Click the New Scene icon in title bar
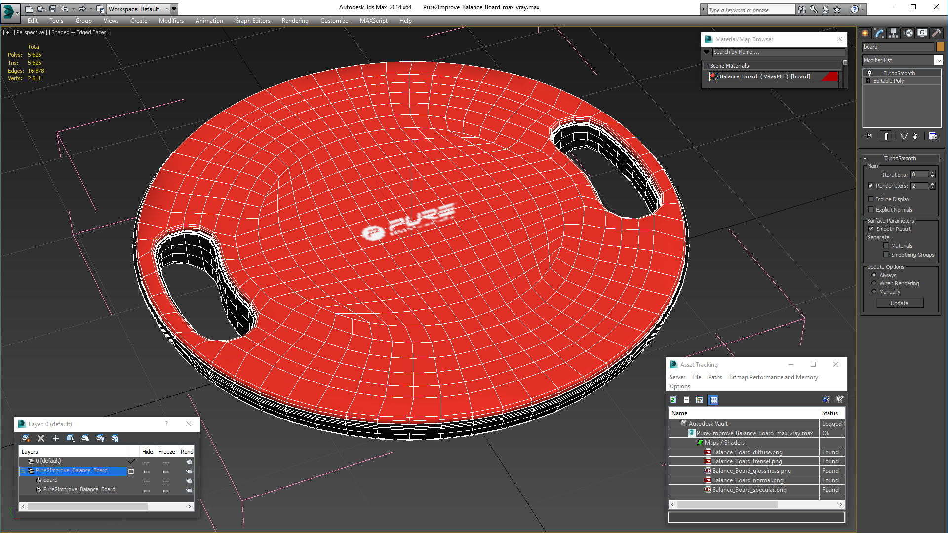 [29, 9]
